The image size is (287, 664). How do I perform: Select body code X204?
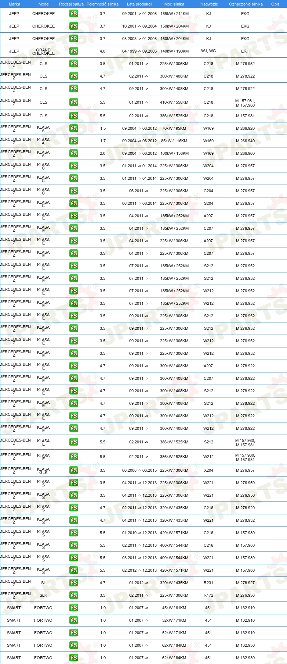(x=208, y=470)
